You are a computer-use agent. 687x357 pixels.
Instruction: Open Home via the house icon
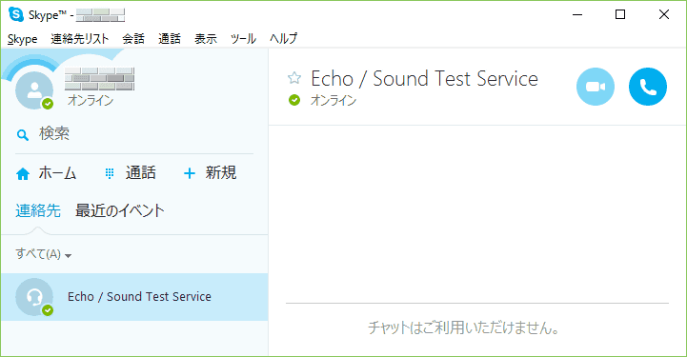pyautogui.click(x=23, y=174)
